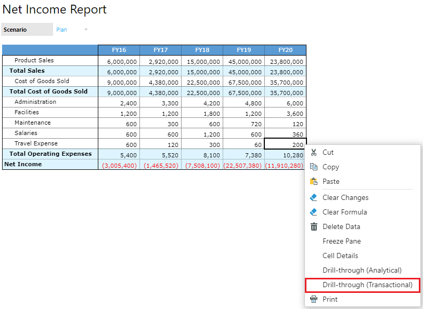Viewport: 423px width, 309px height.
Task: Click the Travel Expense FY19 cell 60
Action: [243, 144]
